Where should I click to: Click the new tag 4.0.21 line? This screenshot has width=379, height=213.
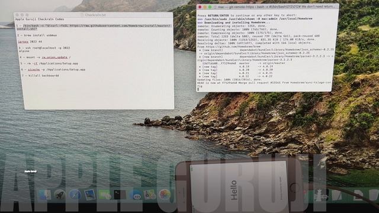tap(236, 73)
